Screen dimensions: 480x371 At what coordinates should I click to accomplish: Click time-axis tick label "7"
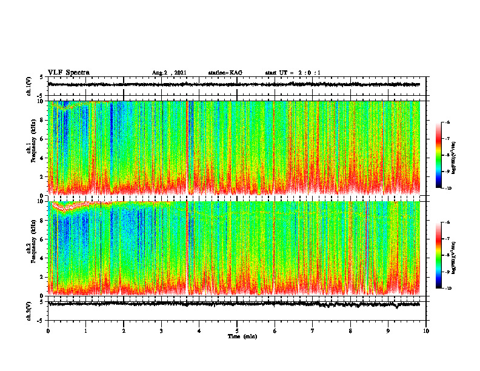(313, 331)
